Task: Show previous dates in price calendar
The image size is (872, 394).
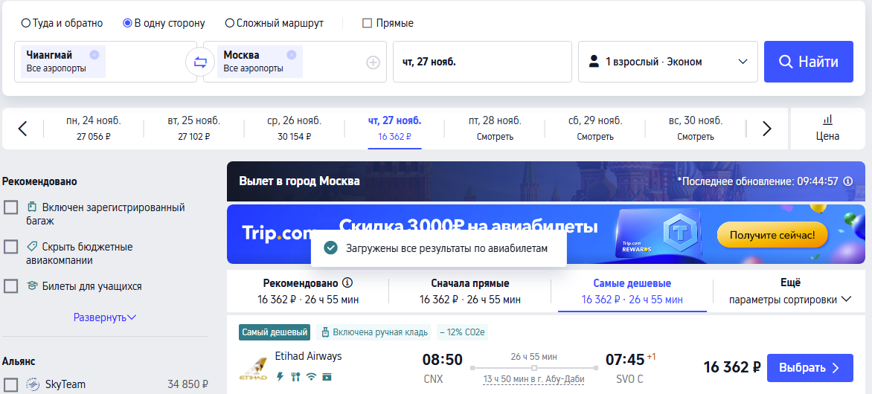Action: [22, 129]
